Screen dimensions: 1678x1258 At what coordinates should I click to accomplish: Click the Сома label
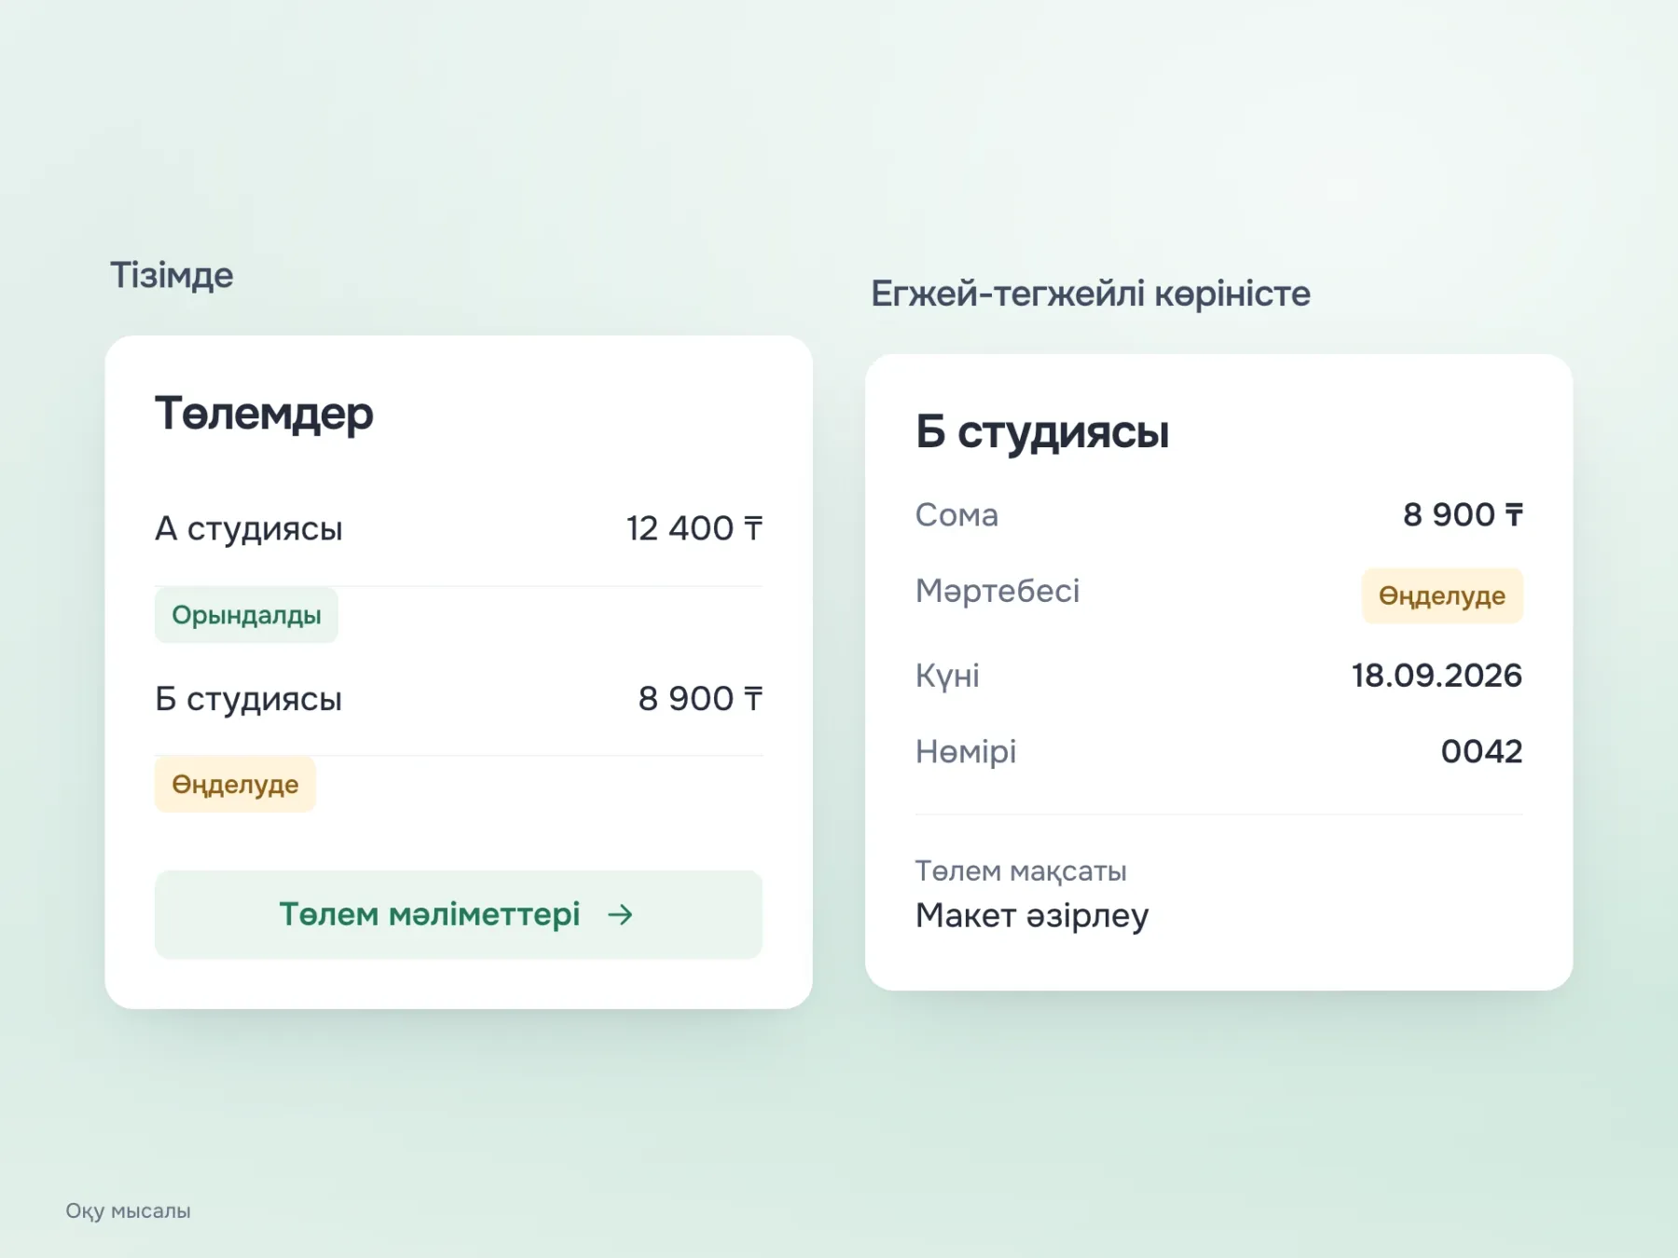956,514
